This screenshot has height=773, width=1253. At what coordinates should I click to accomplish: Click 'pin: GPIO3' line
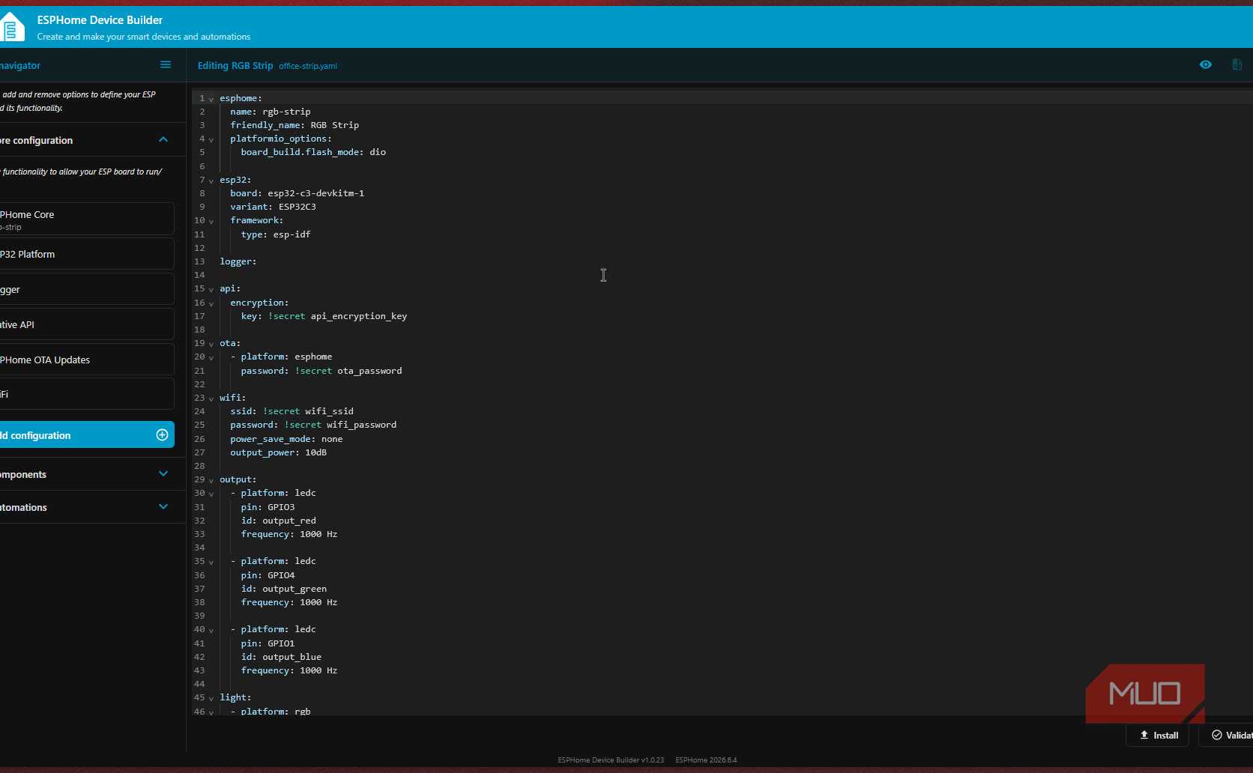(x=268, y=507)
